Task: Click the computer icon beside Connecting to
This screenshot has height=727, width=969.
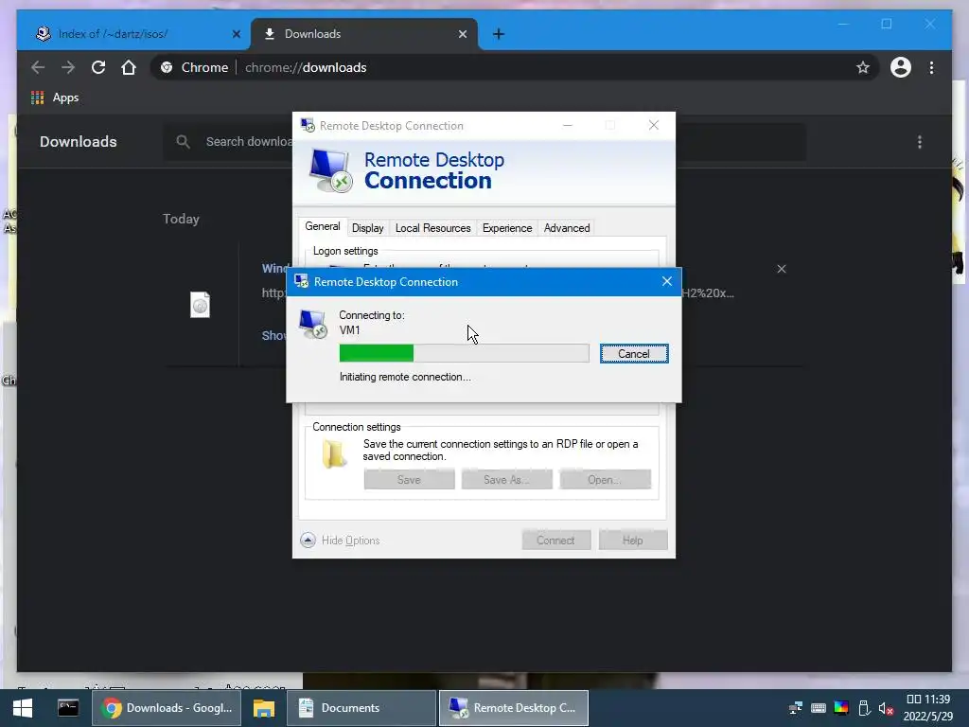Action: [x=312, y=324]
